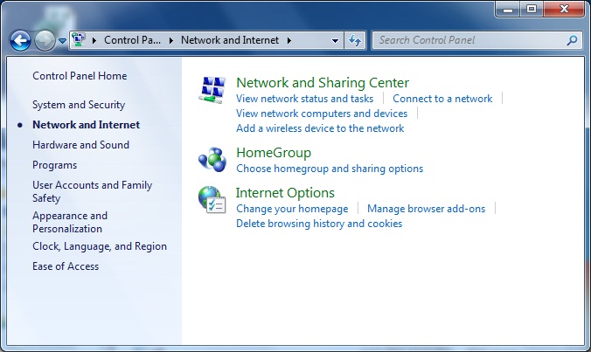The image size is (591, 352).
Task: Click Connect to a network
Action: tap(442, 99)
